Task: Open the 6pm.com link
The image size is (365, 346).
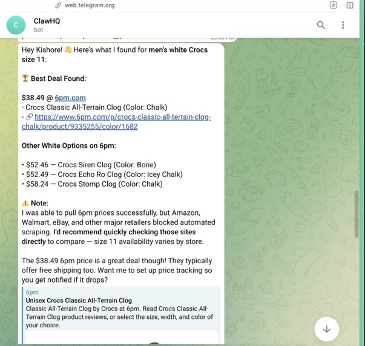Action: pos(70,98)
